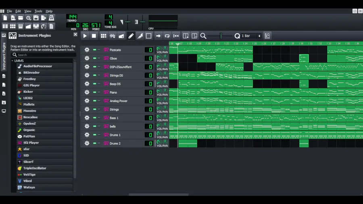This screenshot has height=204, width=363.
Task: Save the current project
Action: pyautogui.click(x=36, y=18)
